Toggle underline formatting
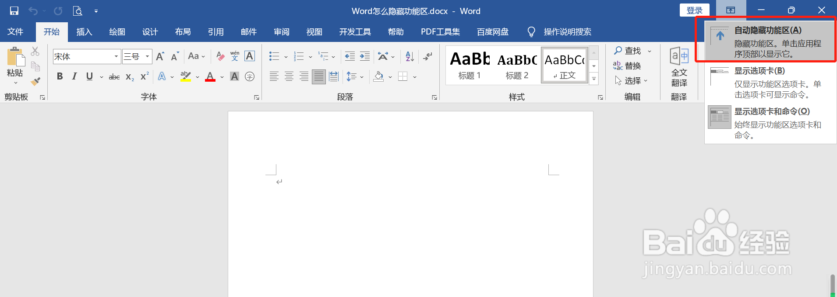Image resolution: width=837 pixels, height=297 pixels. pyautogui.click(x=90, y=76)
